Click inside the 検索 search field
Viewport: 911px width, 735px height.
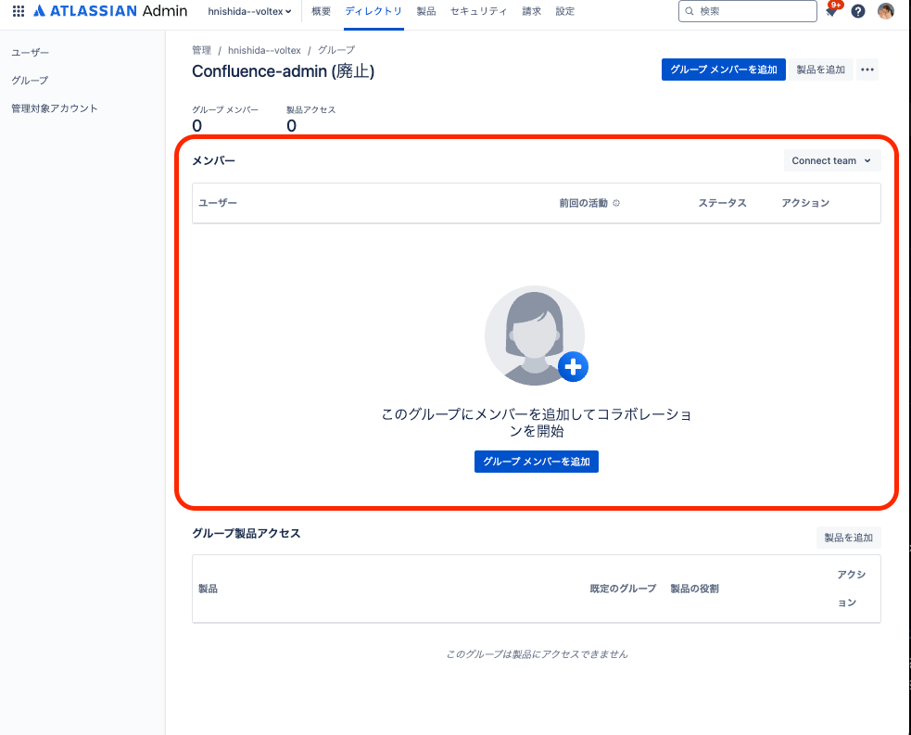pos(747,11)
